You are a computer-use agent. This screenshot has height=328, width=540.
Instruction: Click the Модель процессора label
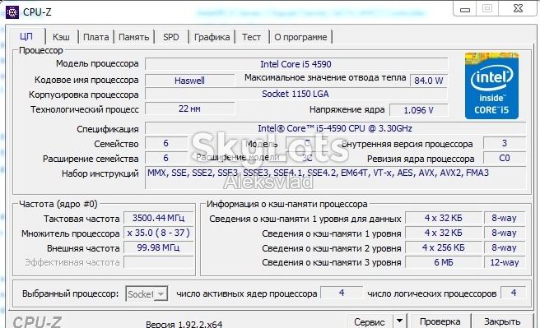(97, 63)
